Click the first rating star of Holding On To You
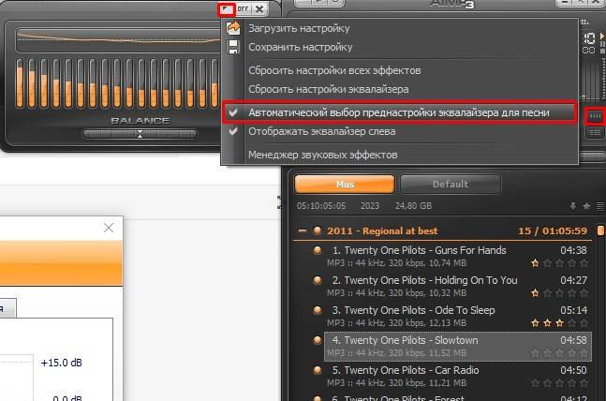The image size is (606, 401). pos(535,293)
